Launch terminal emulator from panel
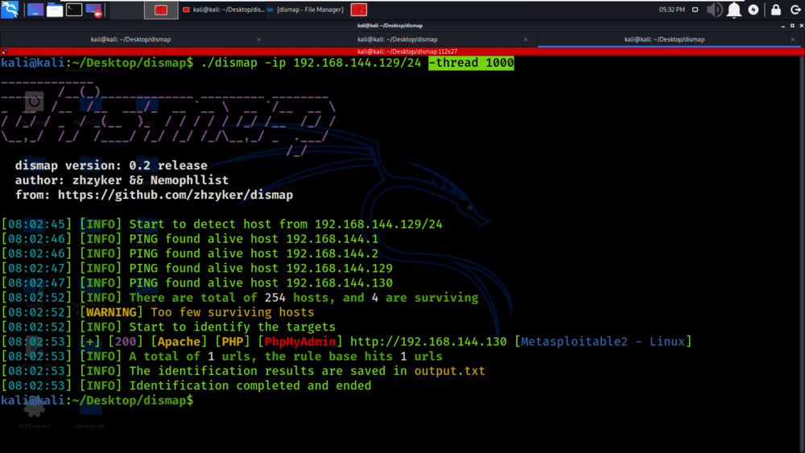 (74, 10)
